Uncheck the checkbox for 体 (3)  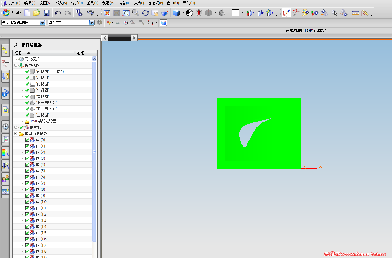(x=27, y=158)
